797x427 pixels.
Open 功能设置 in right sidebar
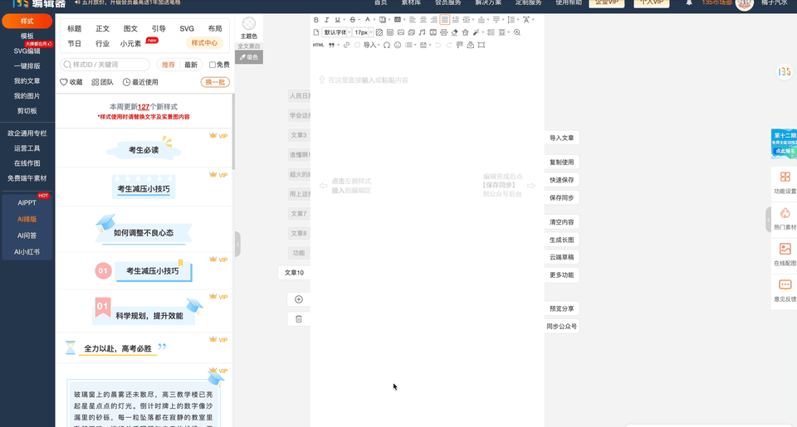point(785,182)
